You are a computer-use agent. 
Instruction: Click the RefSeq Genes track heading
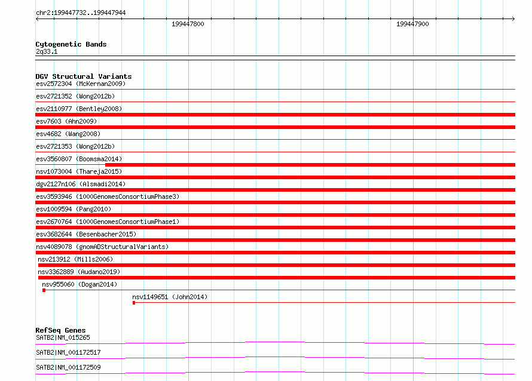(60, 330)
